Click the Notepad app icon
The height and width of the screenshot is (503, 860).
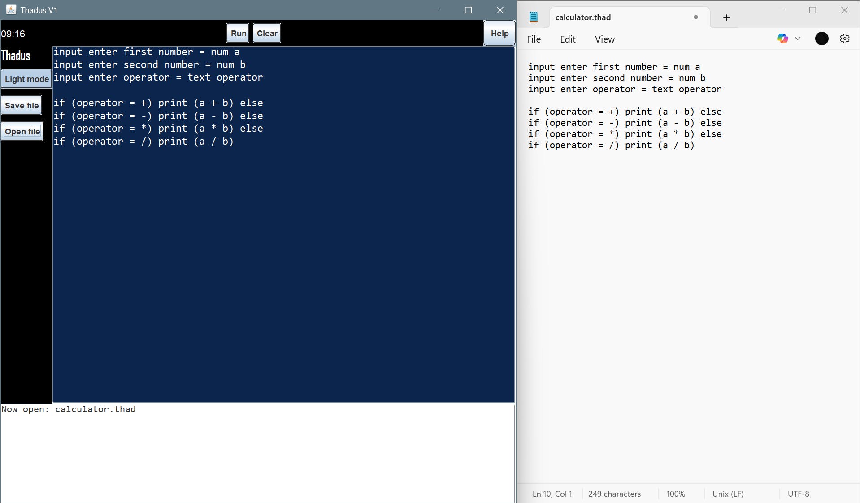533,17
